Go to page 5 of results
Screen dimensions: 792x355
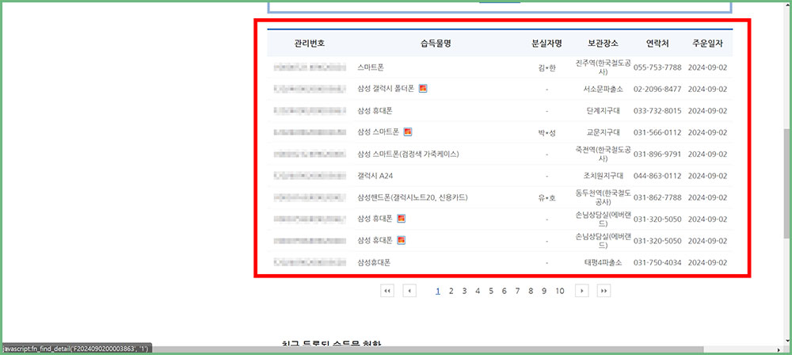(491, 291)
